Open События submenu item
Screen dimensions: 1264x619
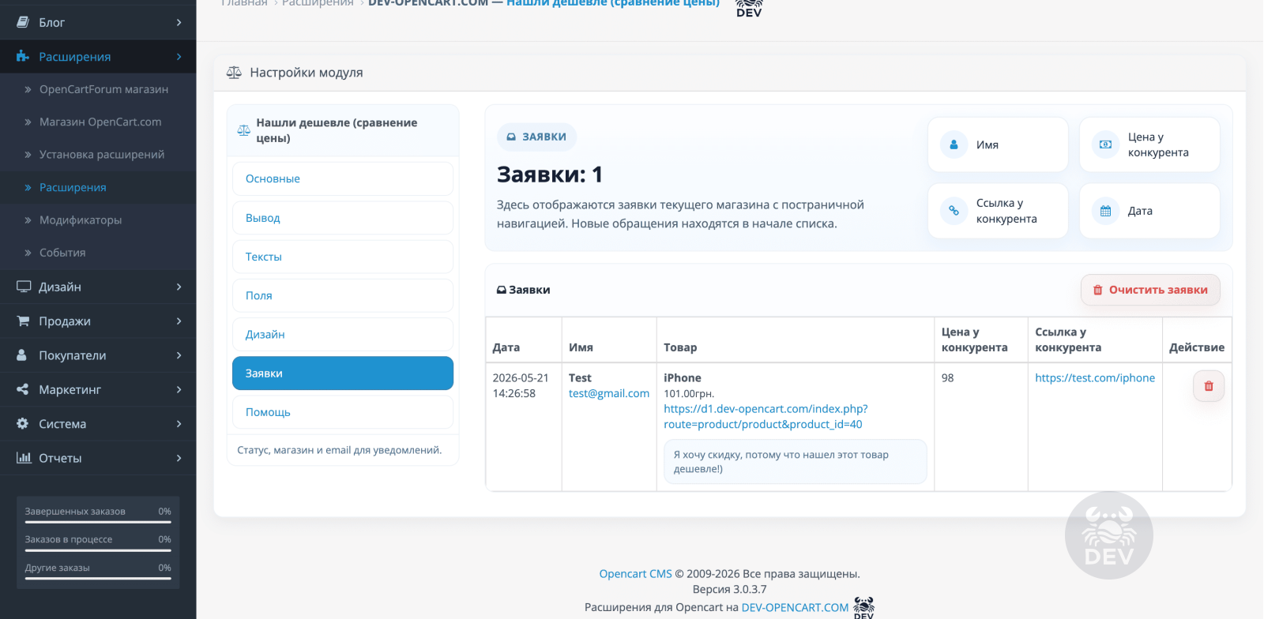(98, 253)
